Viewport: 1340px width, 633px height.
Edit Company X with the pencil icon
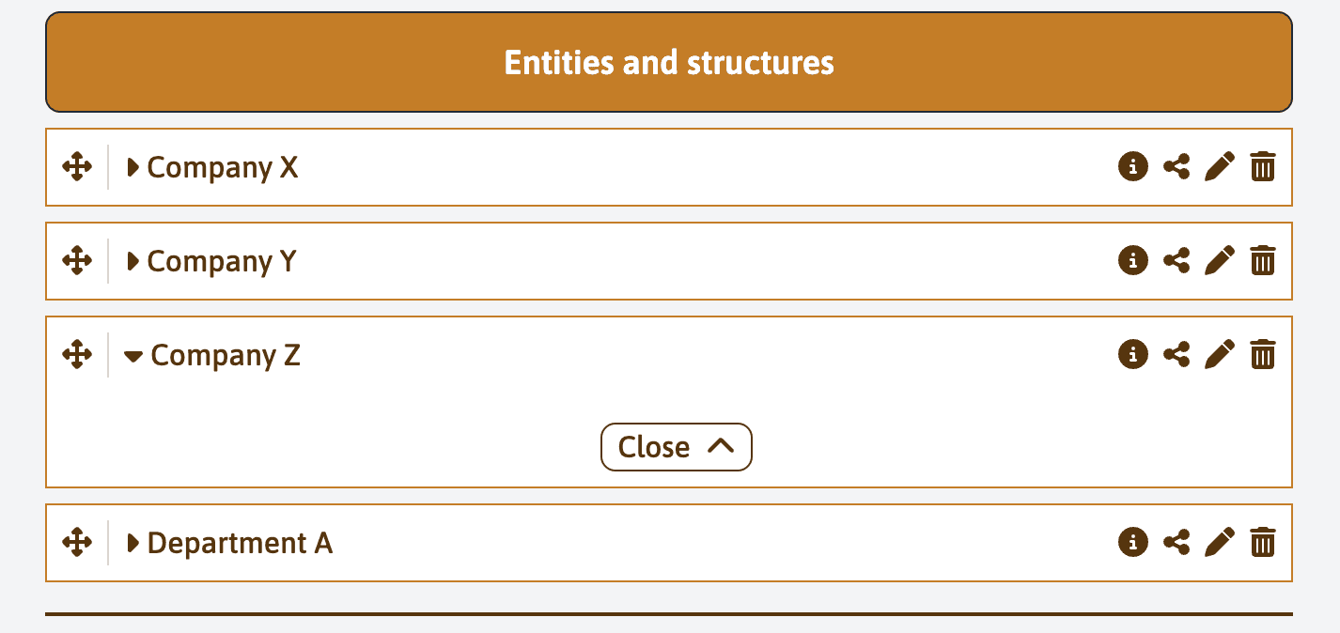click(x=1220, y=167)
